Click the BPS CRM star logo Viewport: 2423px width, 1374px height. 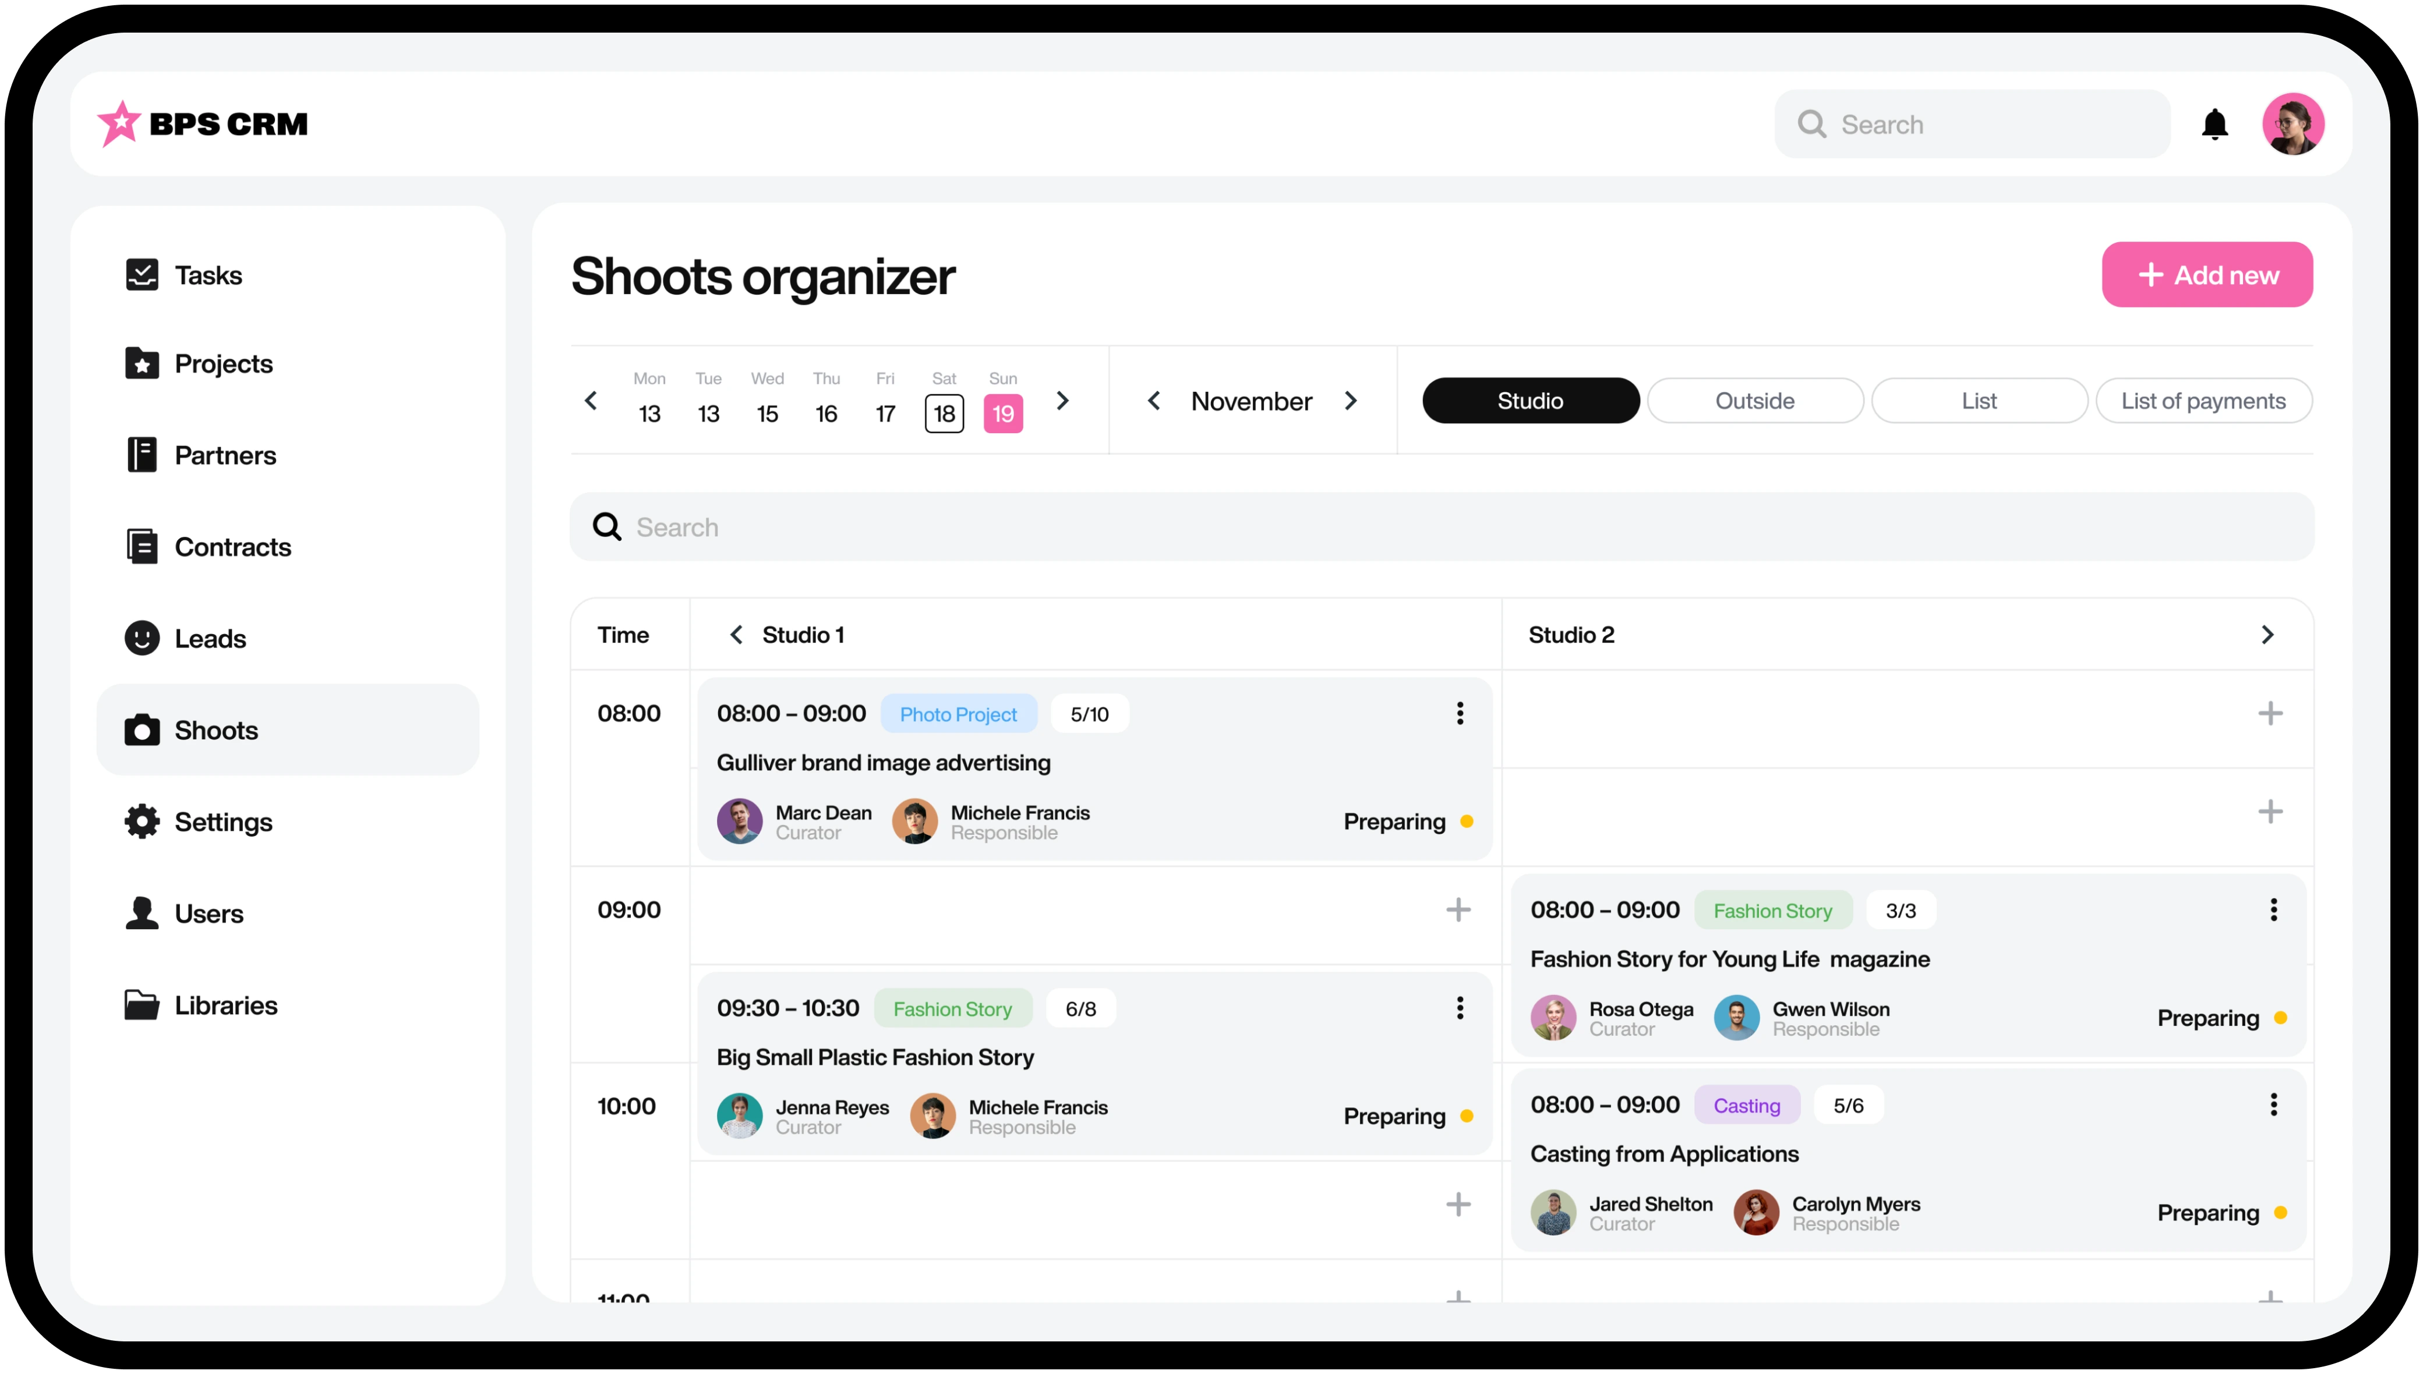(120, 123)
